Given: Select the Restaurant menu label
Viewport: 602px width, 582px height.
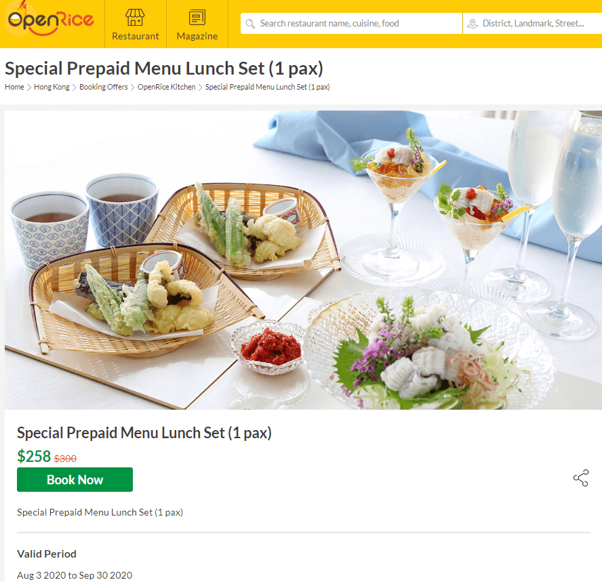Looking at the screenshot, I should pos(135,36).
